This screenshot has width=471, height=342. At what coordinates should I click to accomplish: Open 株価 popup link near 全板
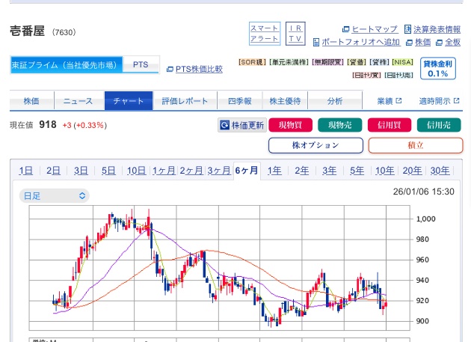point(419,42)
